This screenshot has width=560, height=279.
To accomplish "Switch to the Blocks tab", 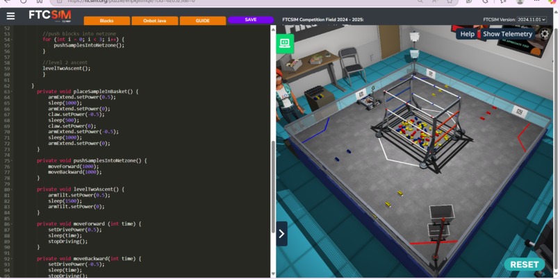I will click(106, 21).
